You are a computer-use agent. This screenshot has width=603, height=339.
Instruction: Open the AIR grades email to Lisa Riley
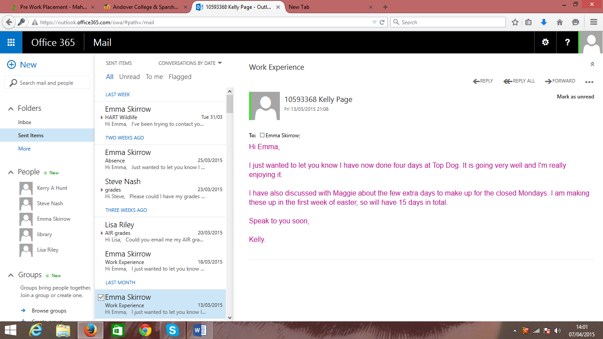coord(161,232)
